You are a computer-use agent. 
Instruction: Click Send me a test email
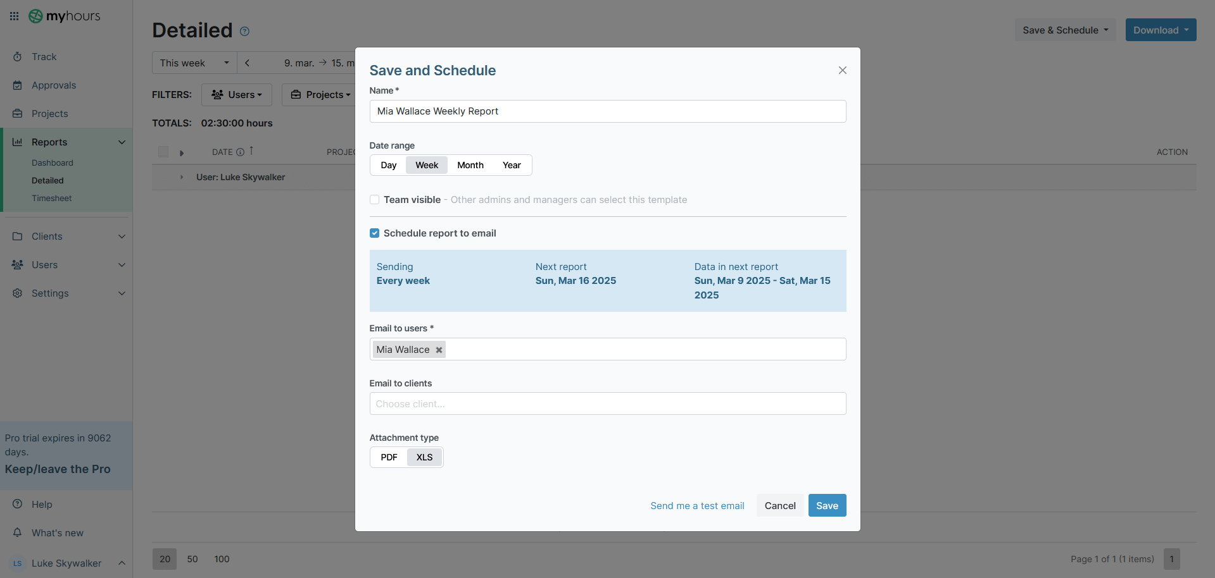[x=696, y=505]
